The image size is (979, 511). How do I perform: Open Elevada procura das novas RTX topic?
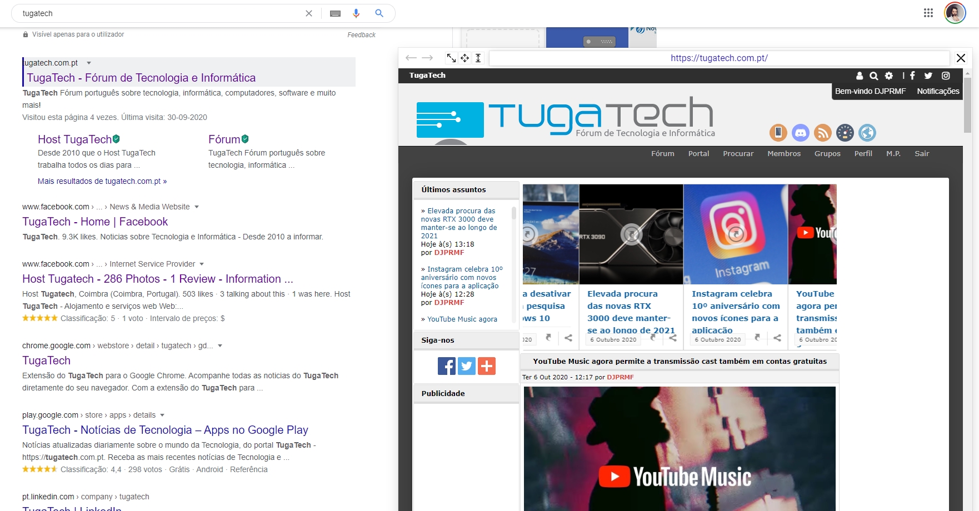click(x=459, y=223)
